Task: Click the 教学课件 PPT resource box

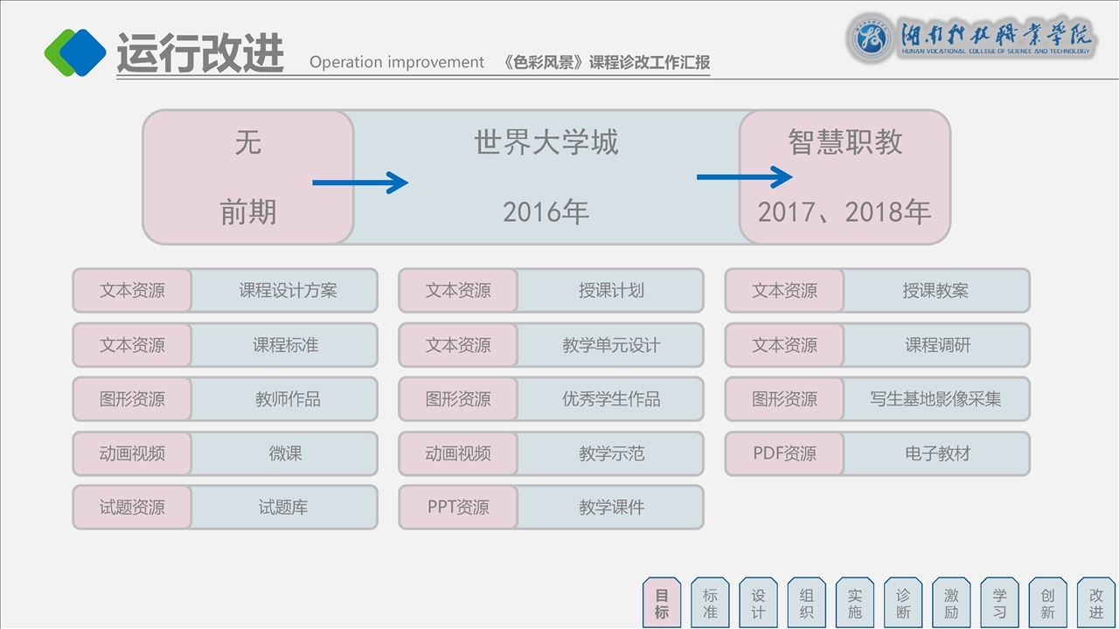Action: 610,508
